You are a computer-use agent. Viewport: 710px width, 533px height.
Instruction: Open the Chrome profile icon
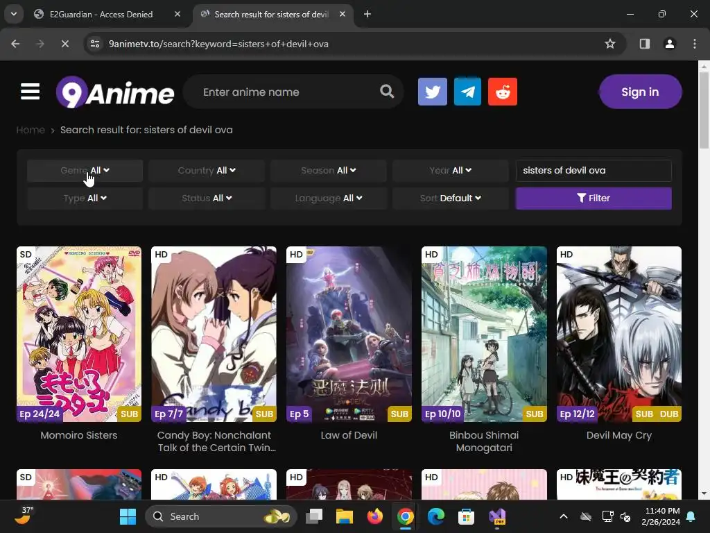point(670,44)
